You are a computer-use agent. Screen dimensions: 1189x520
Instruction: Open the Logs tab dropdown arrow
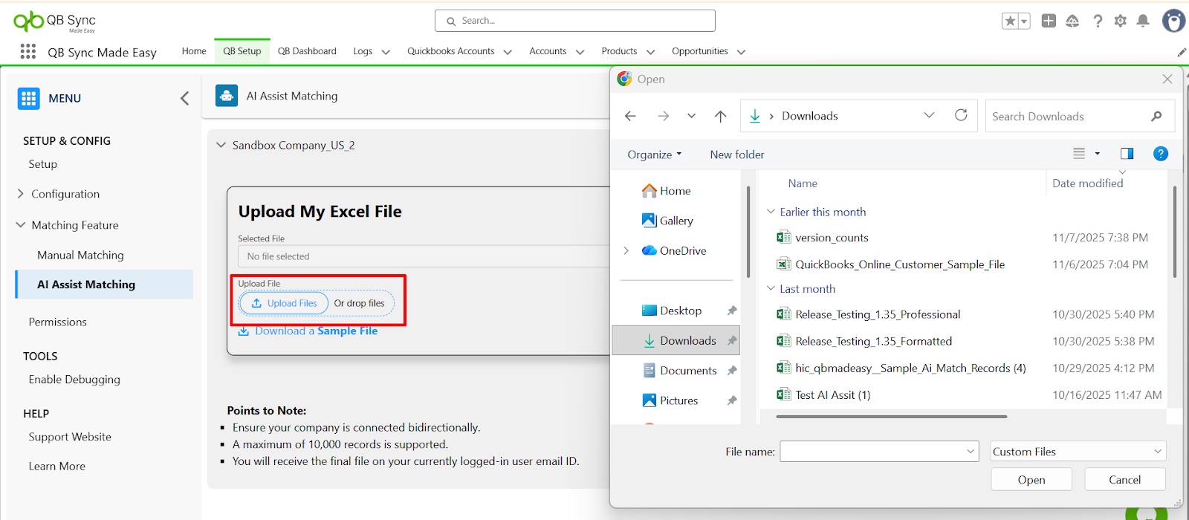click(x=386, y=52)
